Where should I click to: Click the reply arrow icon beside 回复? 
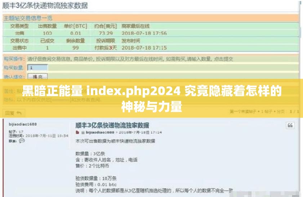click(x=19, y=113)
